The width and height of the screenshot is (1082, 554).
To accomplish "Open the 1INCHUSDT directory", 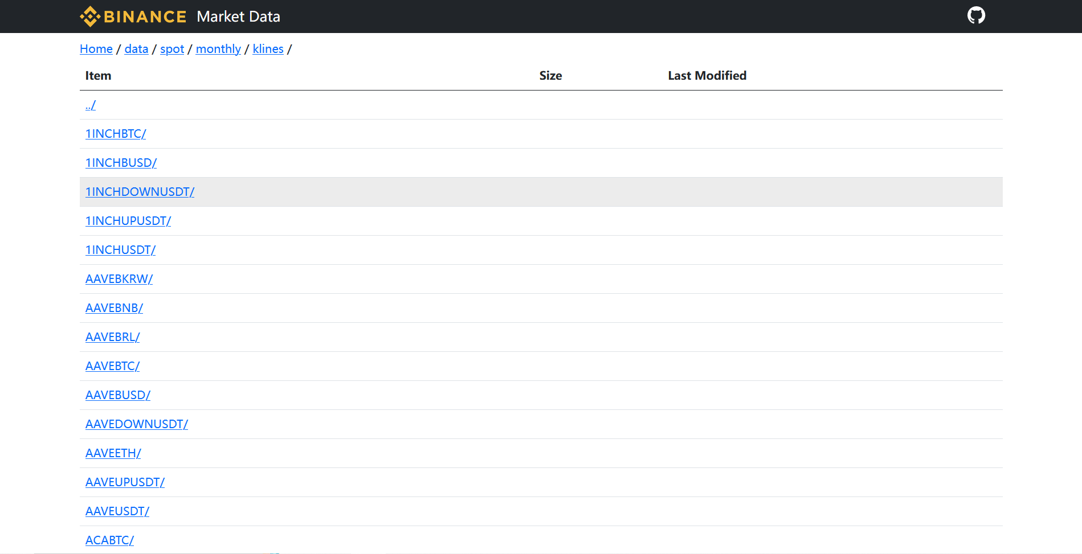I will pyautogui.click(x=120, y=250).
